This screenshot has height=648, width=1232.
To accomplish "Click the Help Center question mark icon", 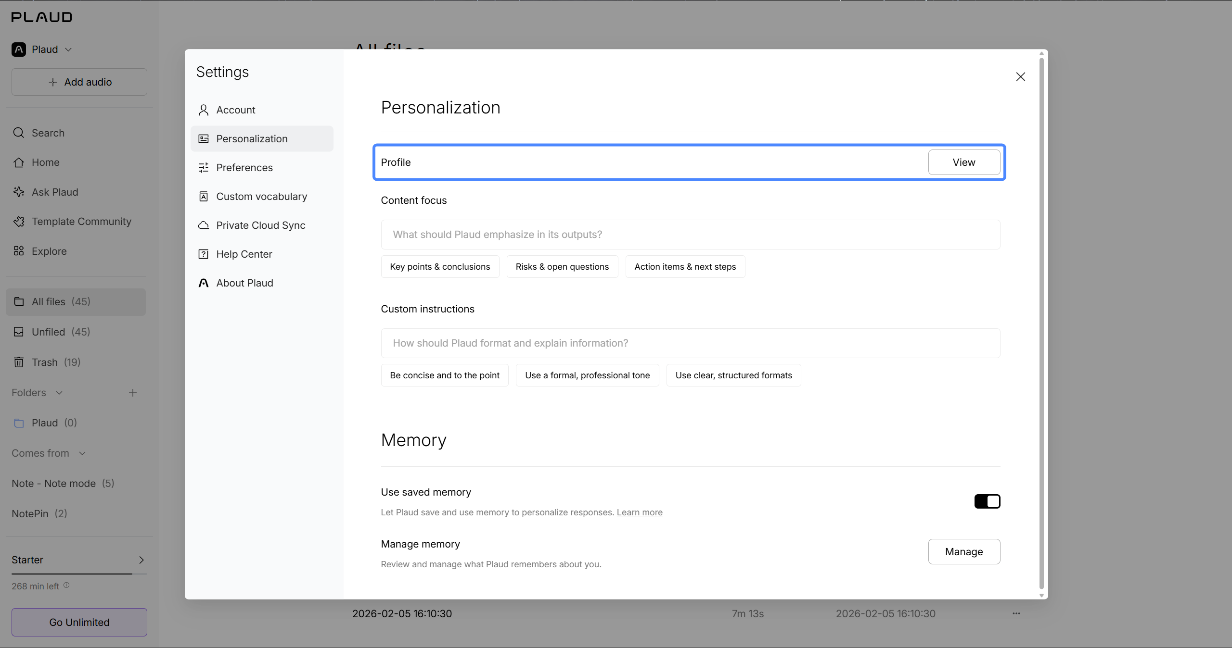I will tap(204, 254).
